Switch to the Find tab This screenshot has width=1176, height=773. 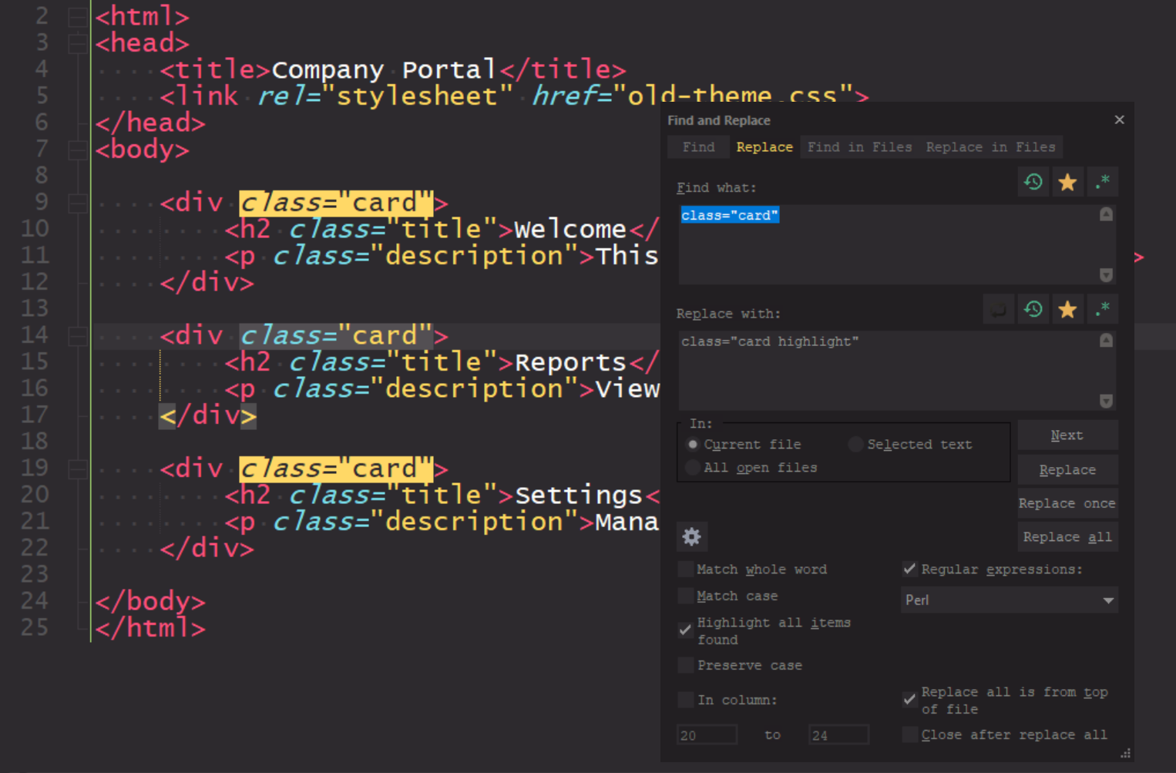coord(698,147)
